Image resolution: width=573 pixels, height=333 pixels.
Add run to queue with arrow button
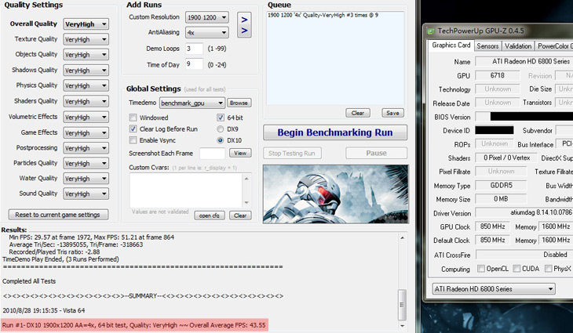[x=244, y=25]
